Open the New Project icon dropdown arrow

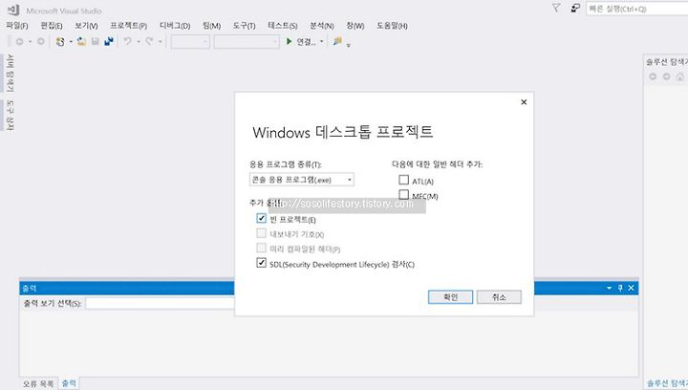pos(71,42)
